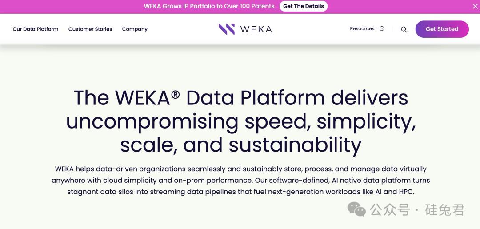Click the WEKA wordmark text
The height and width of the screenshot is (229, 480).
[256, 29]
